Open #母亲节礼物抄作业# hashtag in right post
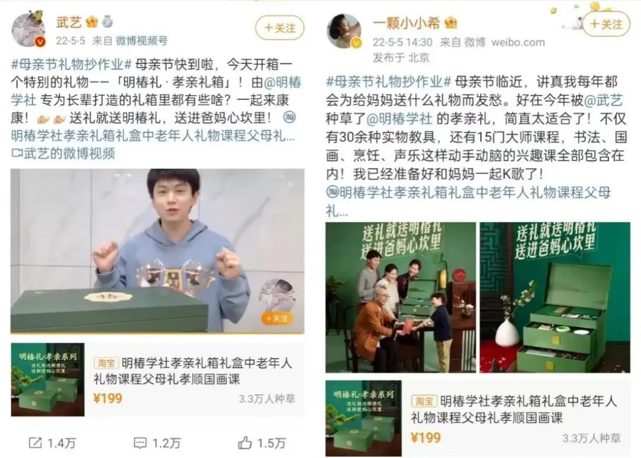Viewport: 641px width, 458px height. point(388,81)
